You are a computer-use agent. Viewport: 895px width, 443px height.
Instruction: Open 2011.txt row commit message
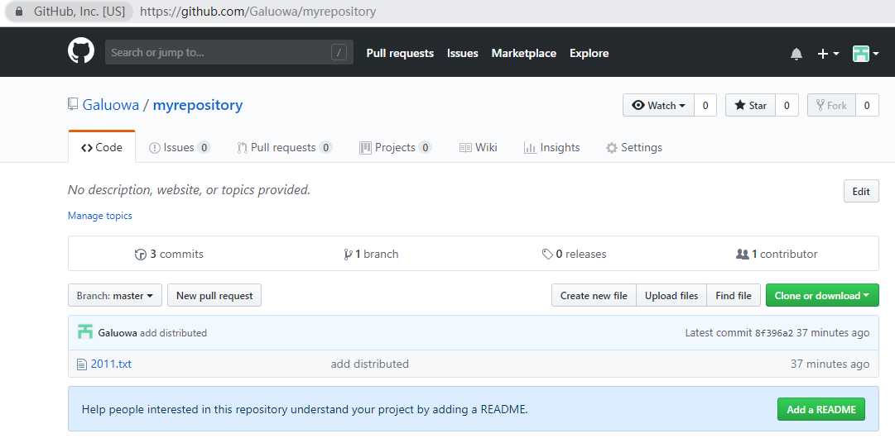(370, 364)
